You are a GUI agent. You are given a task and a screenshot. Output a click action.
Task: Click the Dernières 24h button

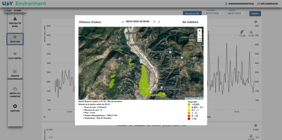pyautogui.click(x=192, y=13)
